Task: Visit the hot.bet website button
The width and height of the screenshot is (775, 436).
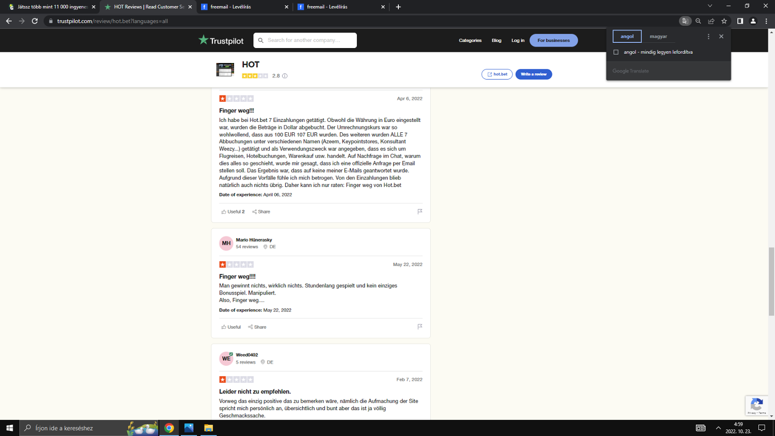Action: (x=497, y=74)
